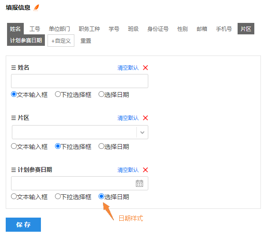Click 重置 to reset fields
Image resolution: width=264 pixels, height=237 pixels.
[x=86, y=41]
